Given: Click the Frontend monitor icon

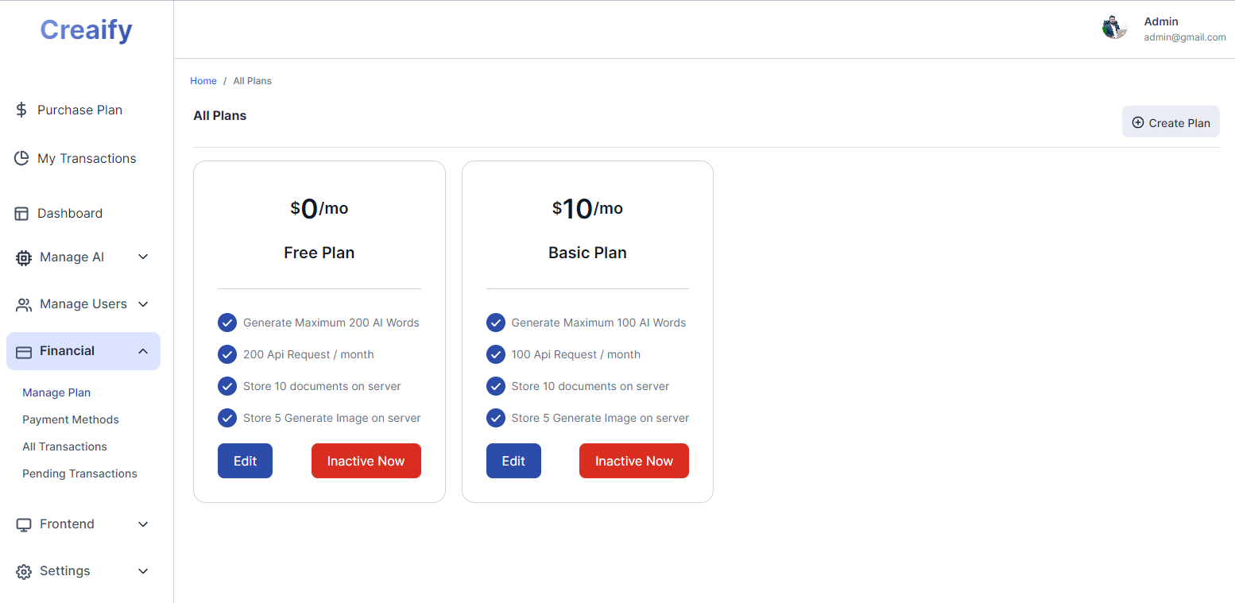Looking at the screenshot, I should 24,524.
